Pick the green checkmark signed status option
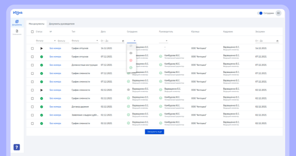 (x=131, y=68)
